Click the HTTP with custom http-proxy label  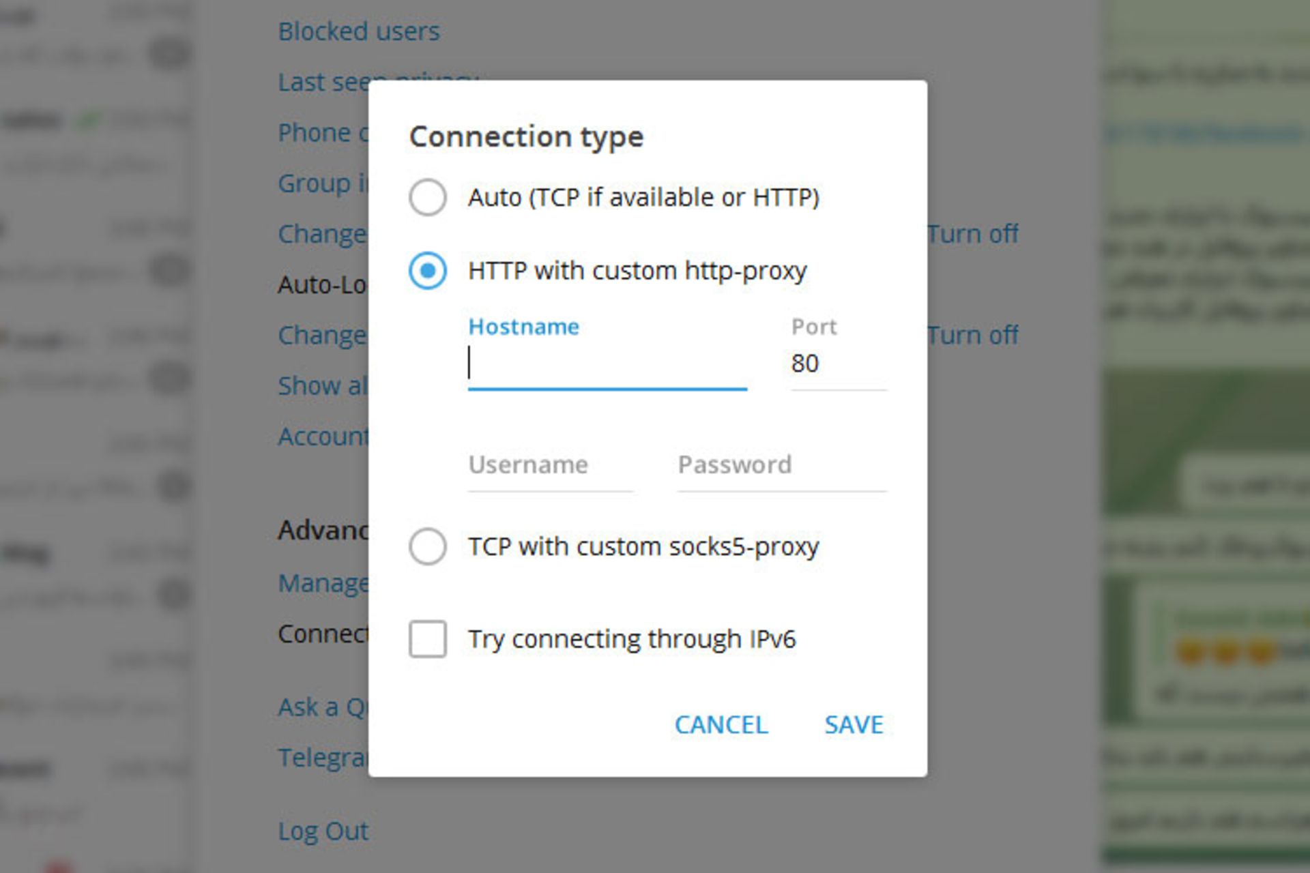(637, 271)
